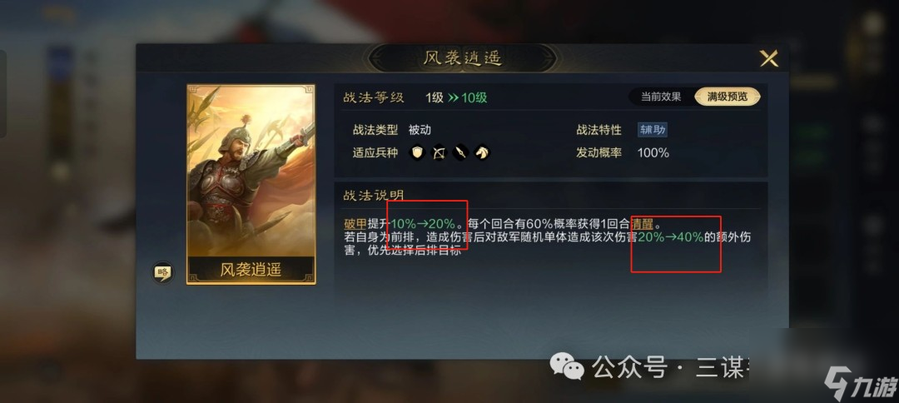899x403 pixels.
Task: Open the general portrait card
Action: (251, 171)
